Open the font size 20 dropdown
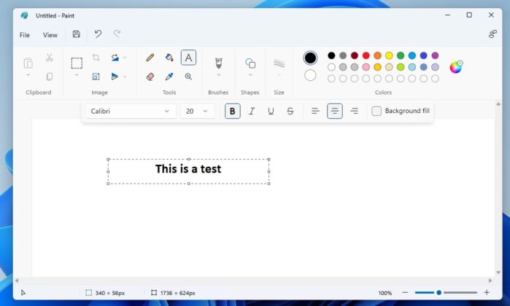The image size is (510, 306). click(x=198, y=111)
